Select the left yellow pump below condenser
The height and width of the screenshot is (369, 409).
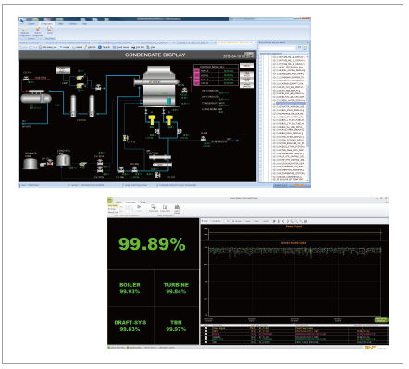pos(152,119)
